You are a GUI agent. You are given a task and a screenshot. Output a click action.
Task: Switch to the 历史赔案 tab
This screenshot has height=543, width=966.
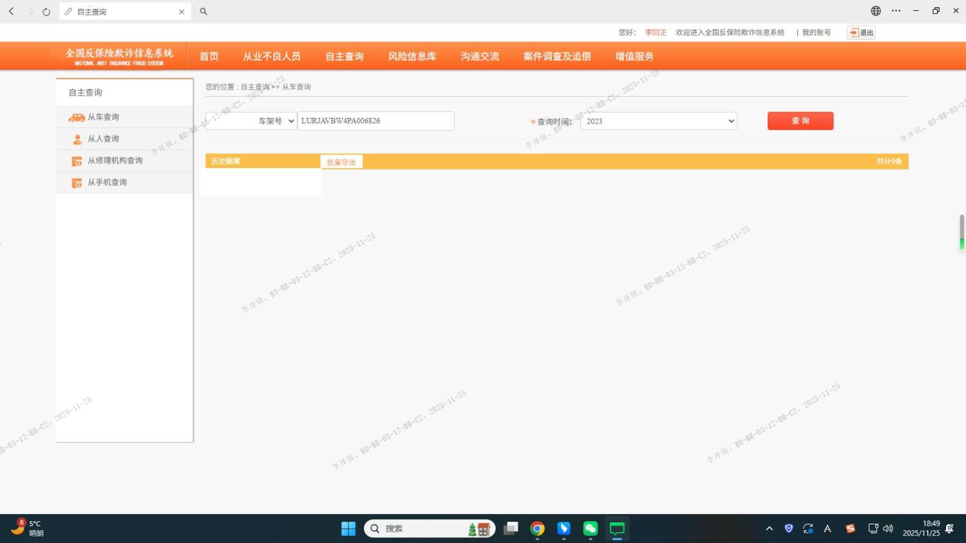tap(226, 162)
